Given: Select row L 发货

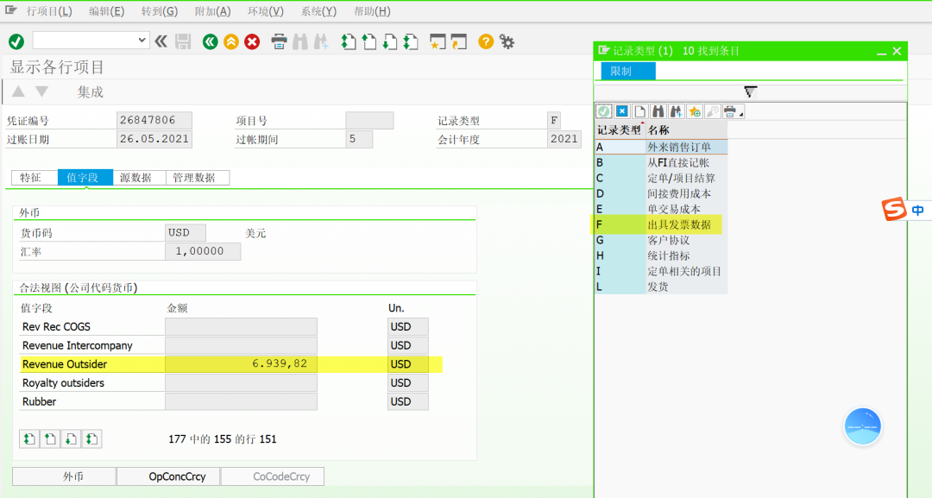Looking at the screenshot, I should click(662, 287).
